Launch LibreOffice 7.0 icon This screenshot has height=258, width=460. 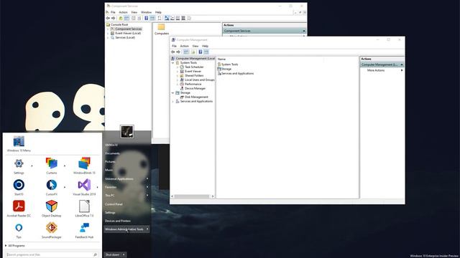(84, 206)
